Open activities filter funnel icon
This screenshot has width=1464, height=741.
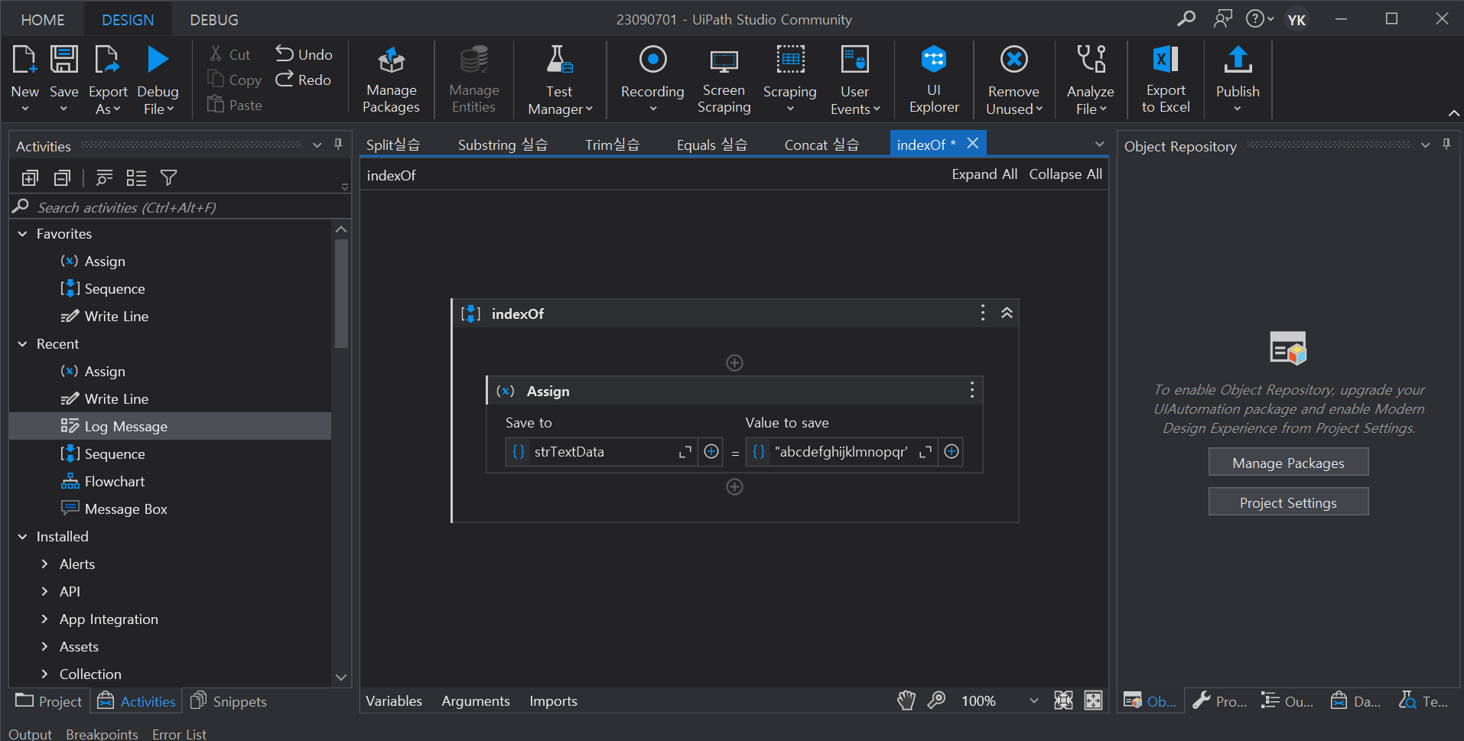tap(169, 178)
